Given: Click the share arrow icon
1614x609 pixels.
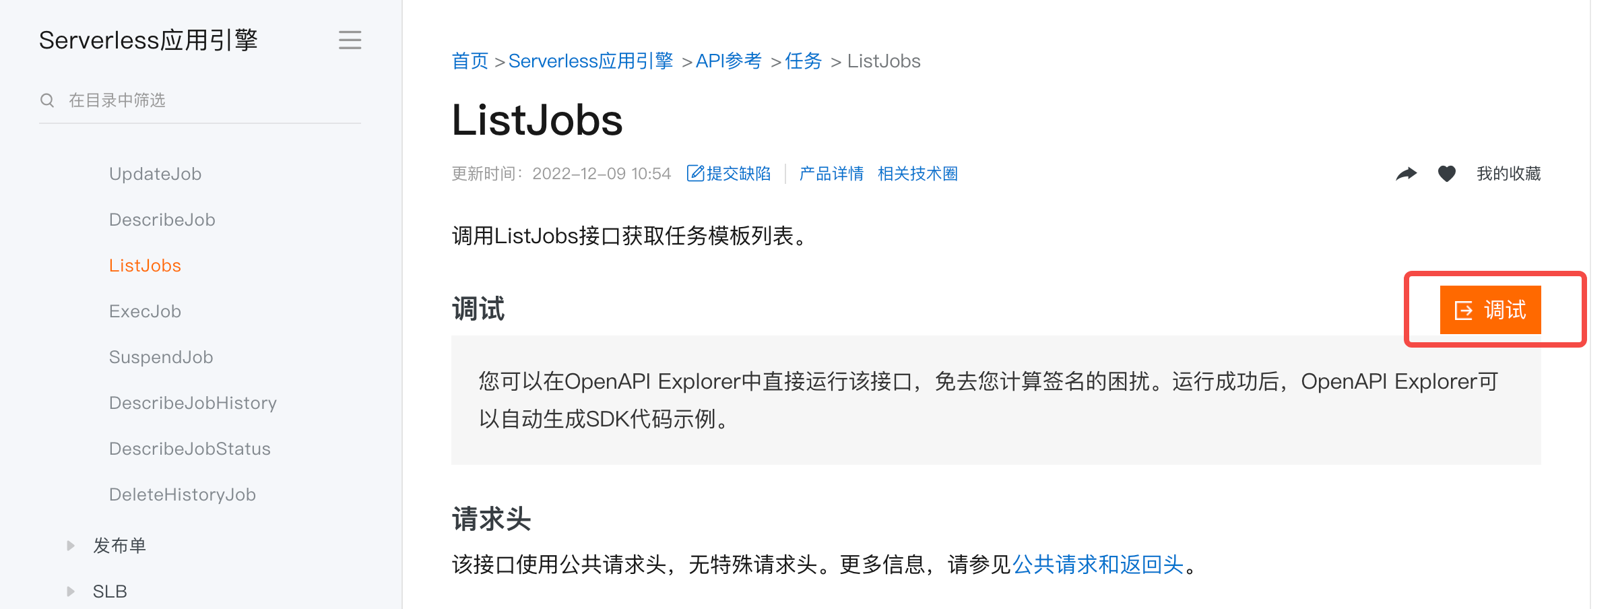Looking at the screenshot, I should tap(1407, 174).
